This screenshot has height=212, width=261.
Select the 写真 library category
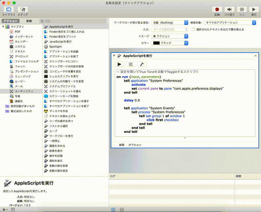17,96
